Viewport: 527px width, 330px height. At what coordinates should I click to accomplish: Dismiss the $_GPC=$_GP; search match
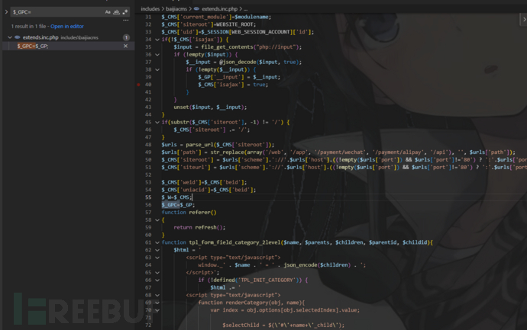[x=125, y=46]
